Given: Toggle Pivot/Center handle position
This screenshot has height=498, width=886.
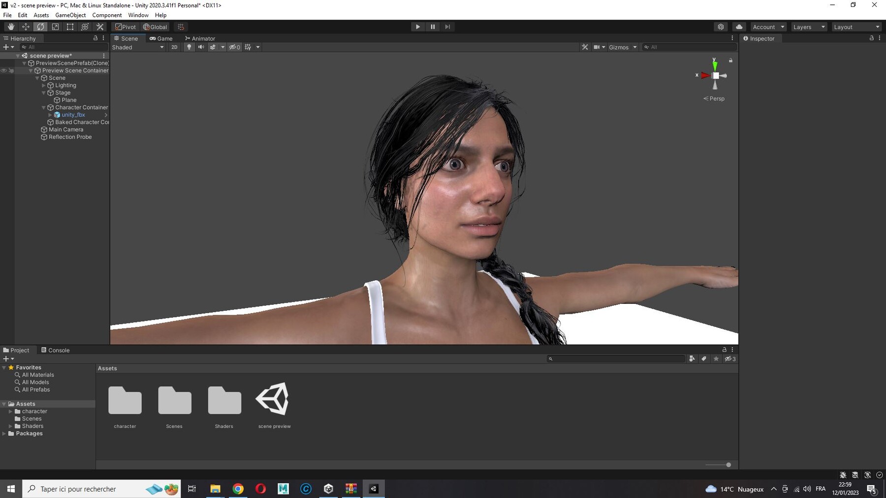Looking at the screenshot, I should coord(126,27).
